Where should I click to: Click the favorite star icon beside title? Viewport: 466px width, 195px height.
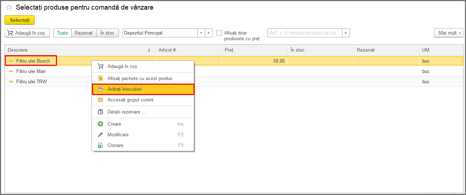coord(9,7)
